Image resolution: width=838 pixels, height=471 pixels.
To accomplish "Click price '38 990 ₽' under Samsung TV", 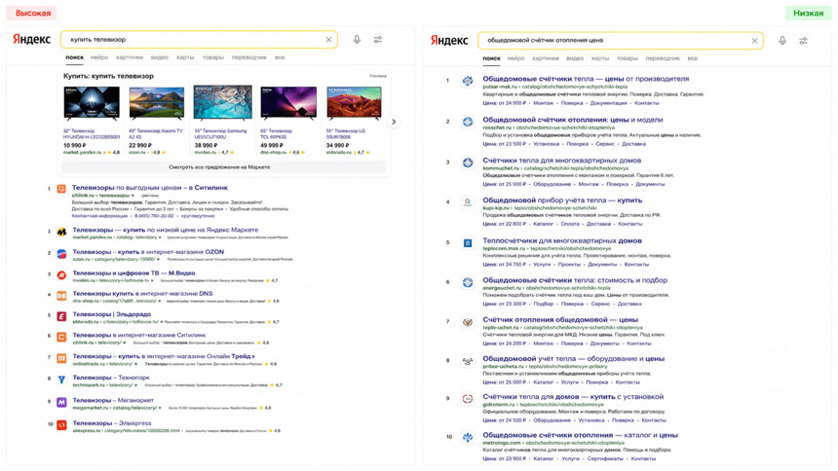I will pos(206,145).
